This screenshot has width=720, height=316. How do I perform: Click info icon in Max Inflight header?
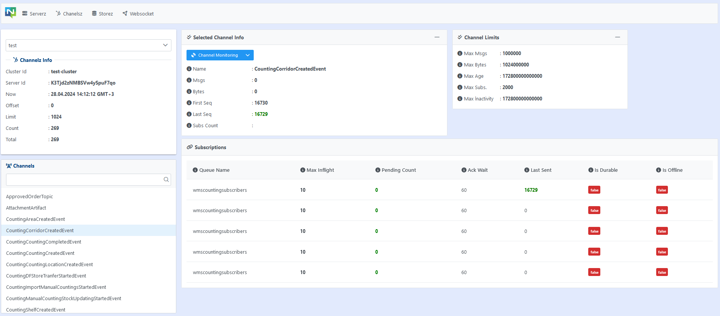click(303, 170)
